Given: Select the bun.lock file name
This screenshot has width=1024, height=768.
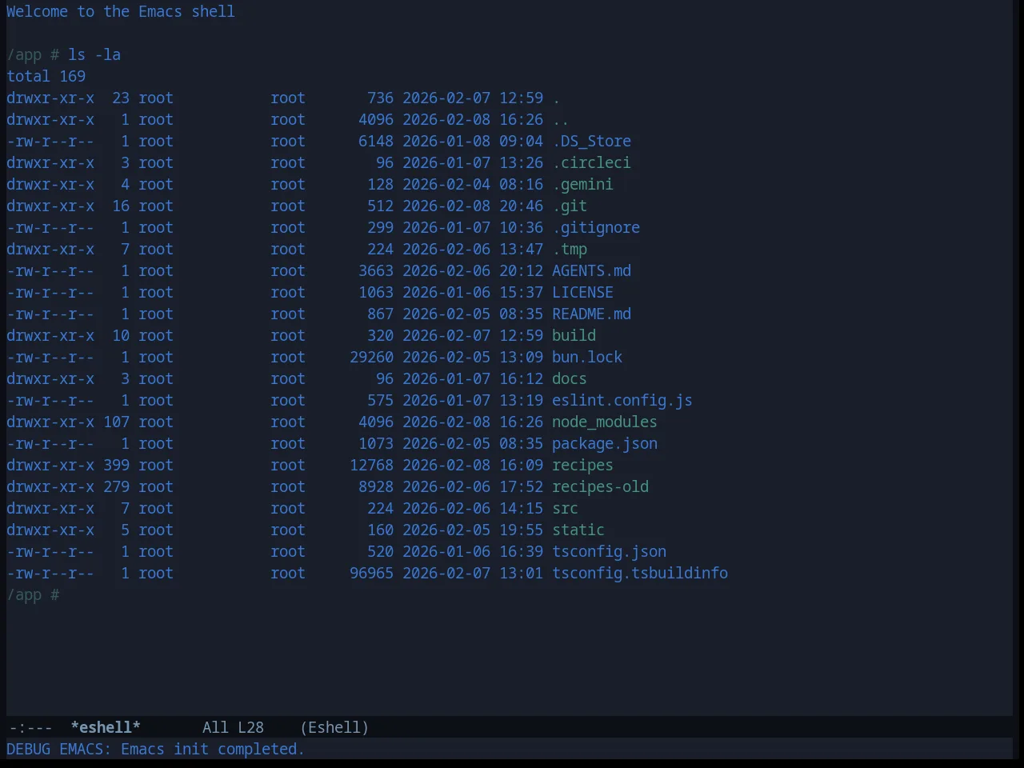Looking at the screenshot, I should click(587, 357).
